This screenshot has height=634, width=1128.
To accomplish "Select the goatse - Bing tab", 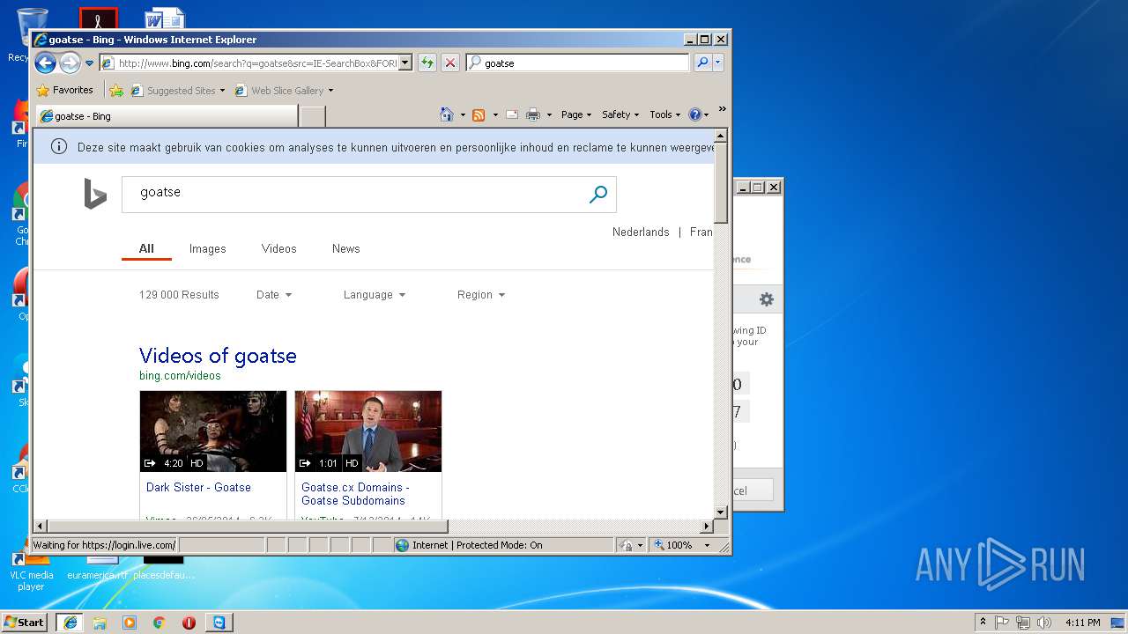I will [166, 115].
